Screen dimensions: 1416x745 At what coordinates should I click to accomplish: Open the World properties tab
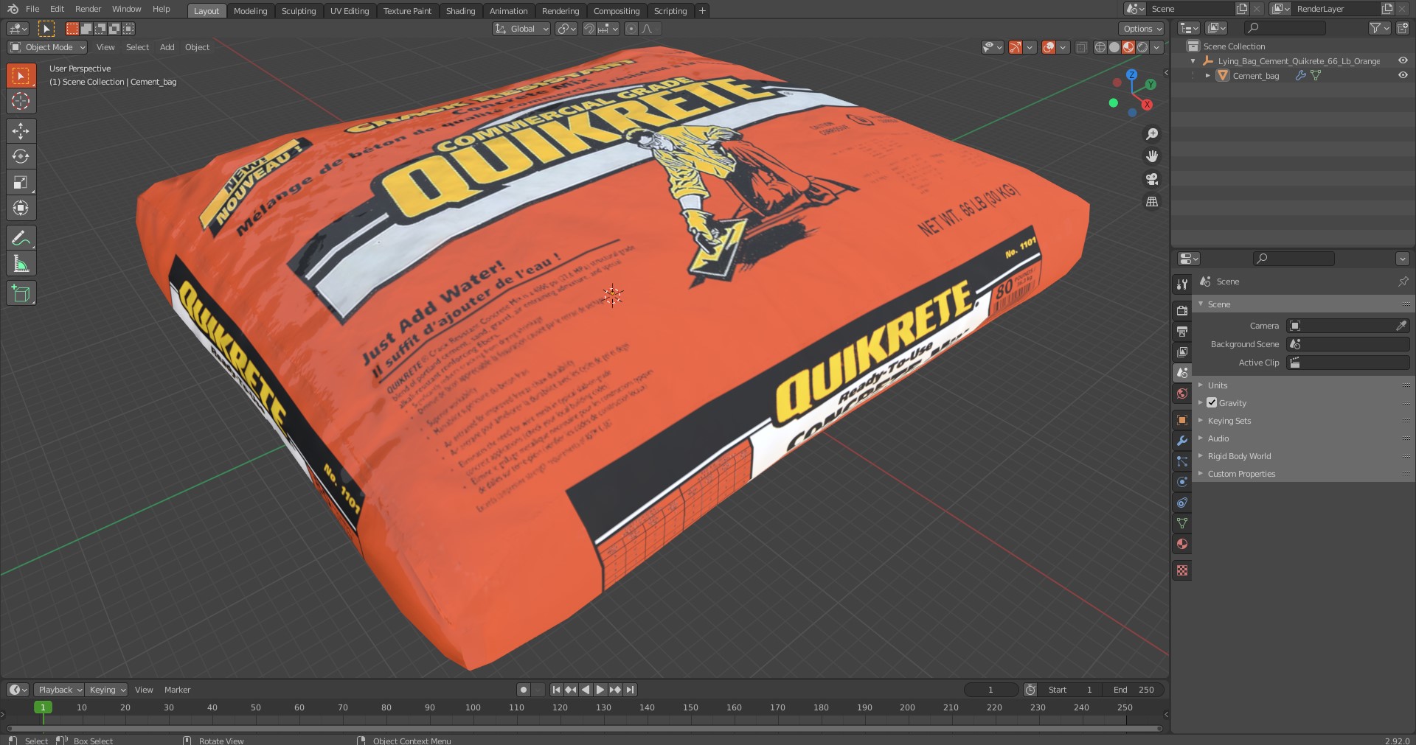1182,394
